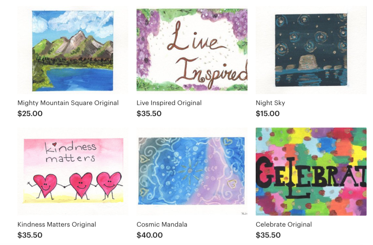
Task: View the Night Sky painting thumbnail
Action: click(x=311, y=50)
